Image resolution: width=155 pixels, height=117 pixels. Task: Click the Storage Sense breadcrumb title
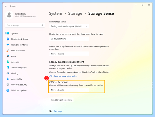[101, 13]
